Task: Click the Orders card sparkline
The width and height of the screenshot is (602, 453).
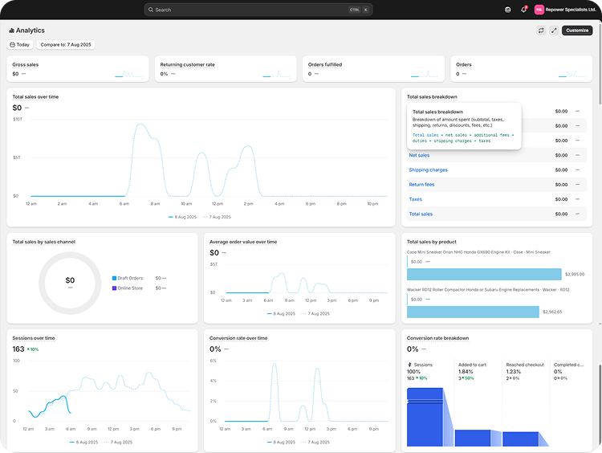Action: click(572, 73)
